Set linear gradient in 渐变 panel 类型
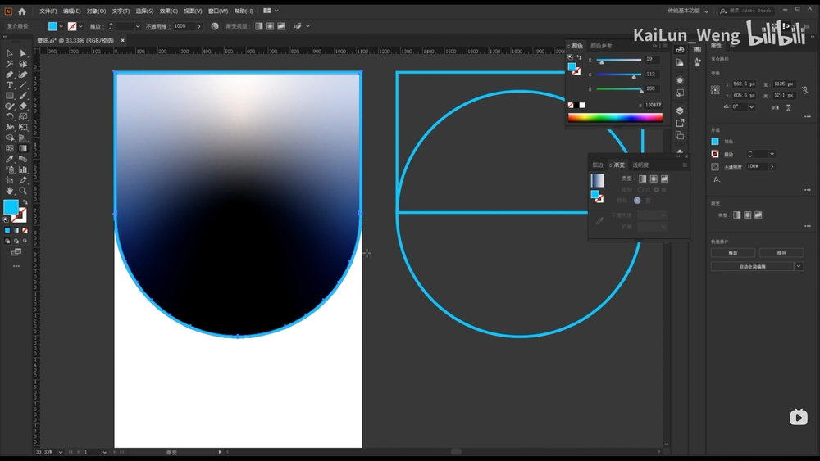The image size is (820, 461). coord(642,179)
